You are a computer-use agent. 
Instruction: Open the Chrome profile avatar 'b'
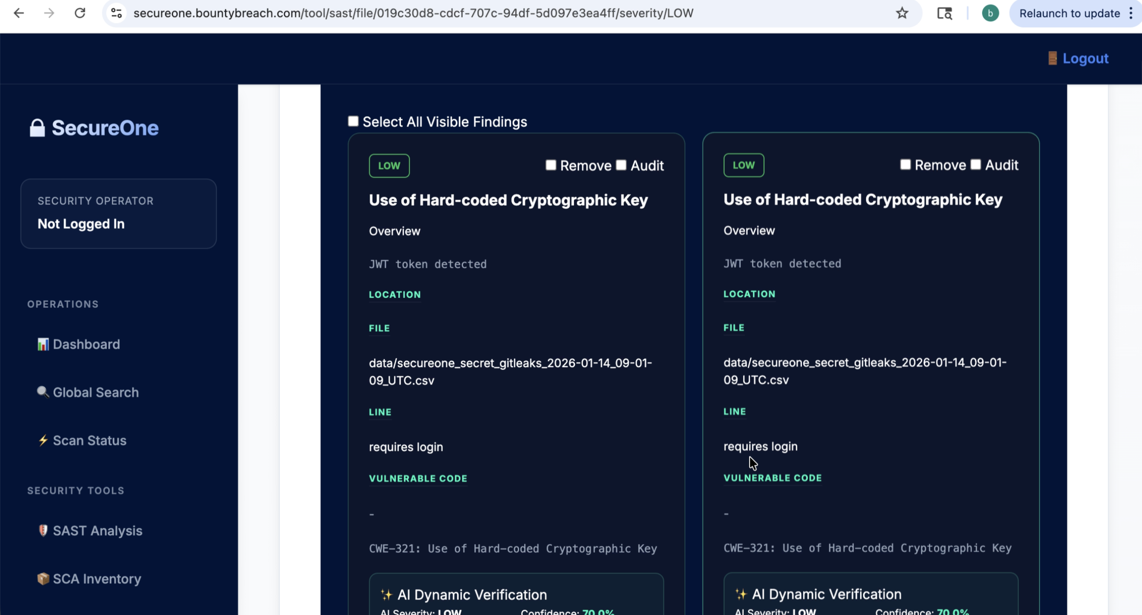(990, 13)
